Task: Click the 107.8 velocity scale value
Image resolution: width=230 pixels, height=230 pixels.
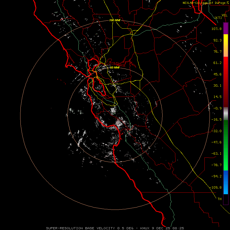Action: (x=216, y=29)
